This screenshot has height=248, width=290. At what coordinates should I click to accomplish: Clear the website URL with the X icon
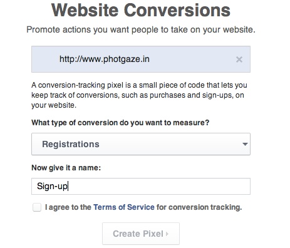[x=239, y=59]
